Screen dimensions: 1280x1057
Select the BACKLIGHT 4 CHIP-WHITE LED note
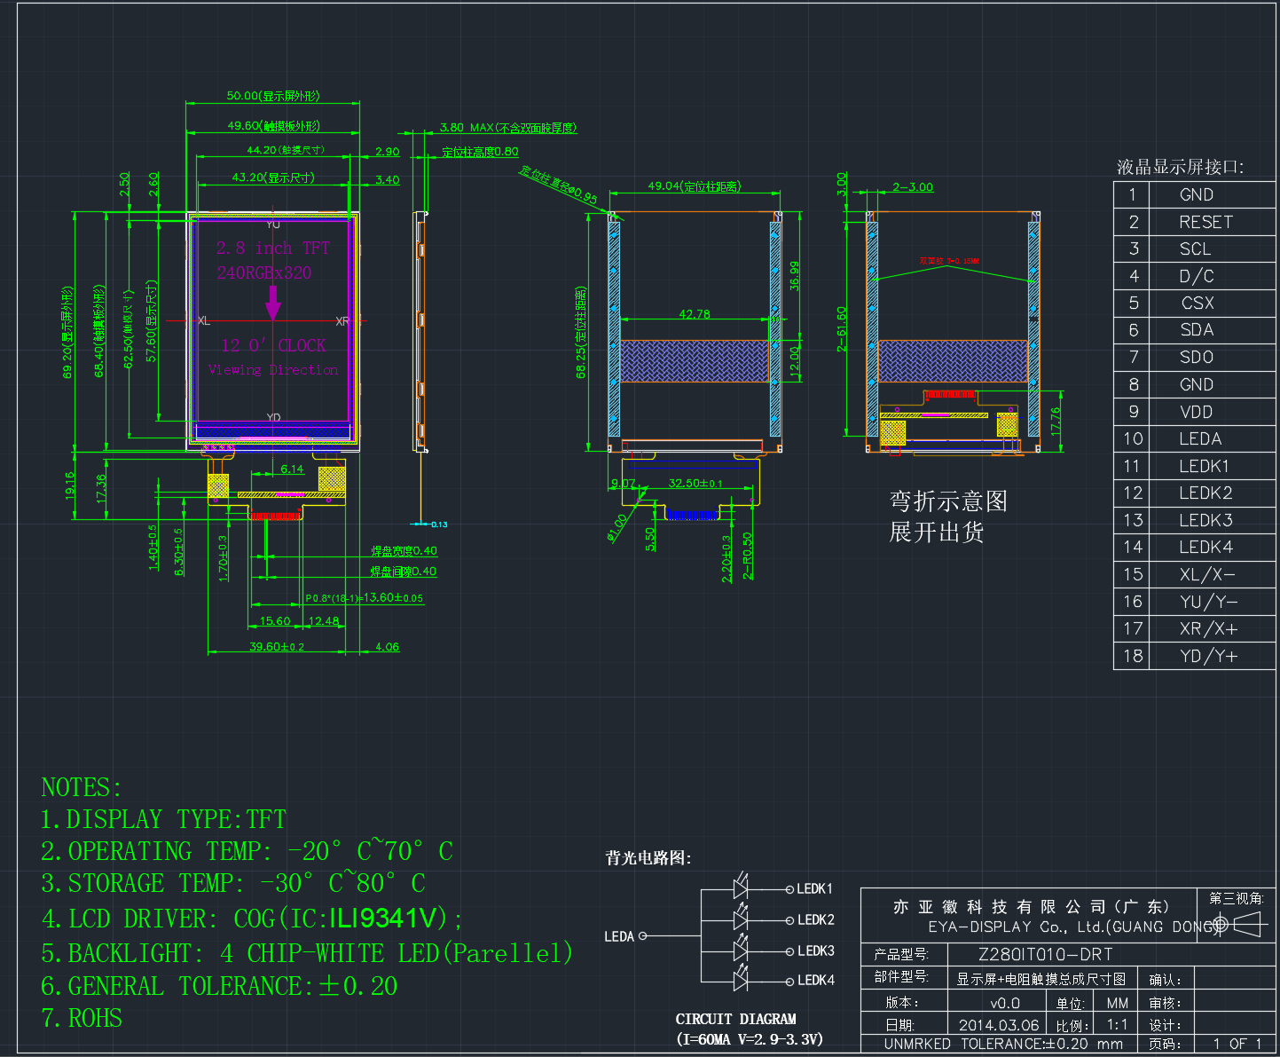307,953
